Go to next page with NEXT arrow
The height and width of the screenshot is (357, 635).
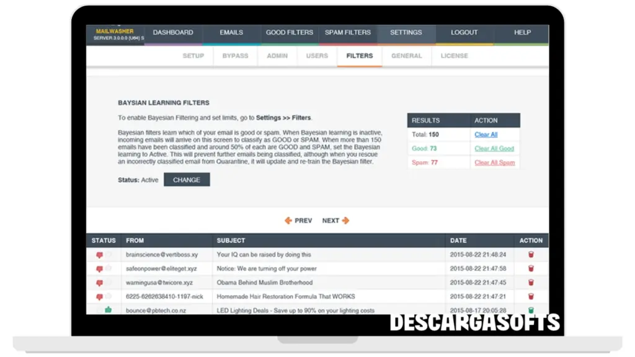click(x=335, y=221)
